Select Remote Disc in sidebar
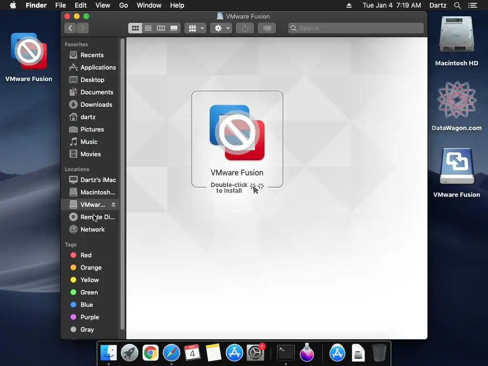 (x=90, y=217)
